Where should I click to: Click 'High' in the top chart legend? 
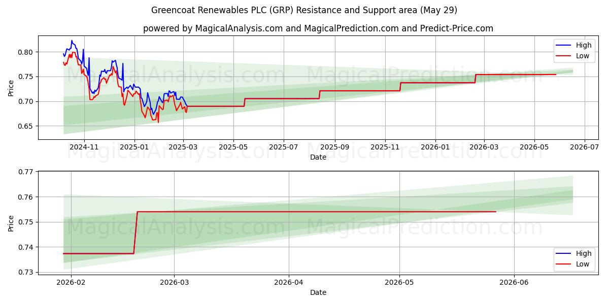[584, 45]
